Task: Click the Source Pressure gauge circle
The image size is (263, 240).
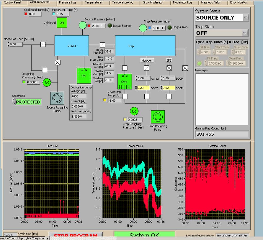Action: [82, 26]
